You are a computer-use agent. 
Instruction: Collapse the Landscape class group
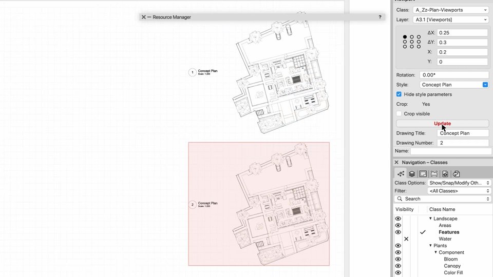point(430,219)
